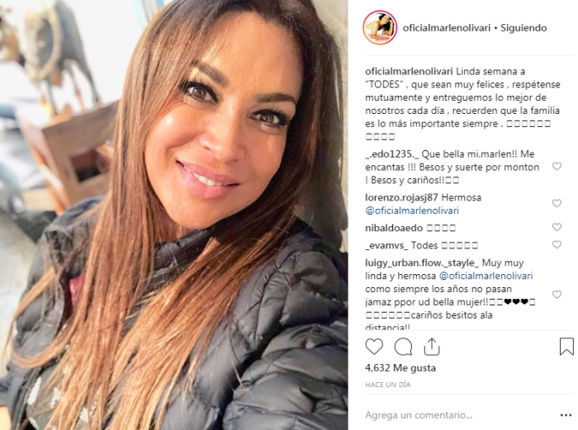
Task: Open the HACE UN DÍA timestamp link
Action: [388, 385]
